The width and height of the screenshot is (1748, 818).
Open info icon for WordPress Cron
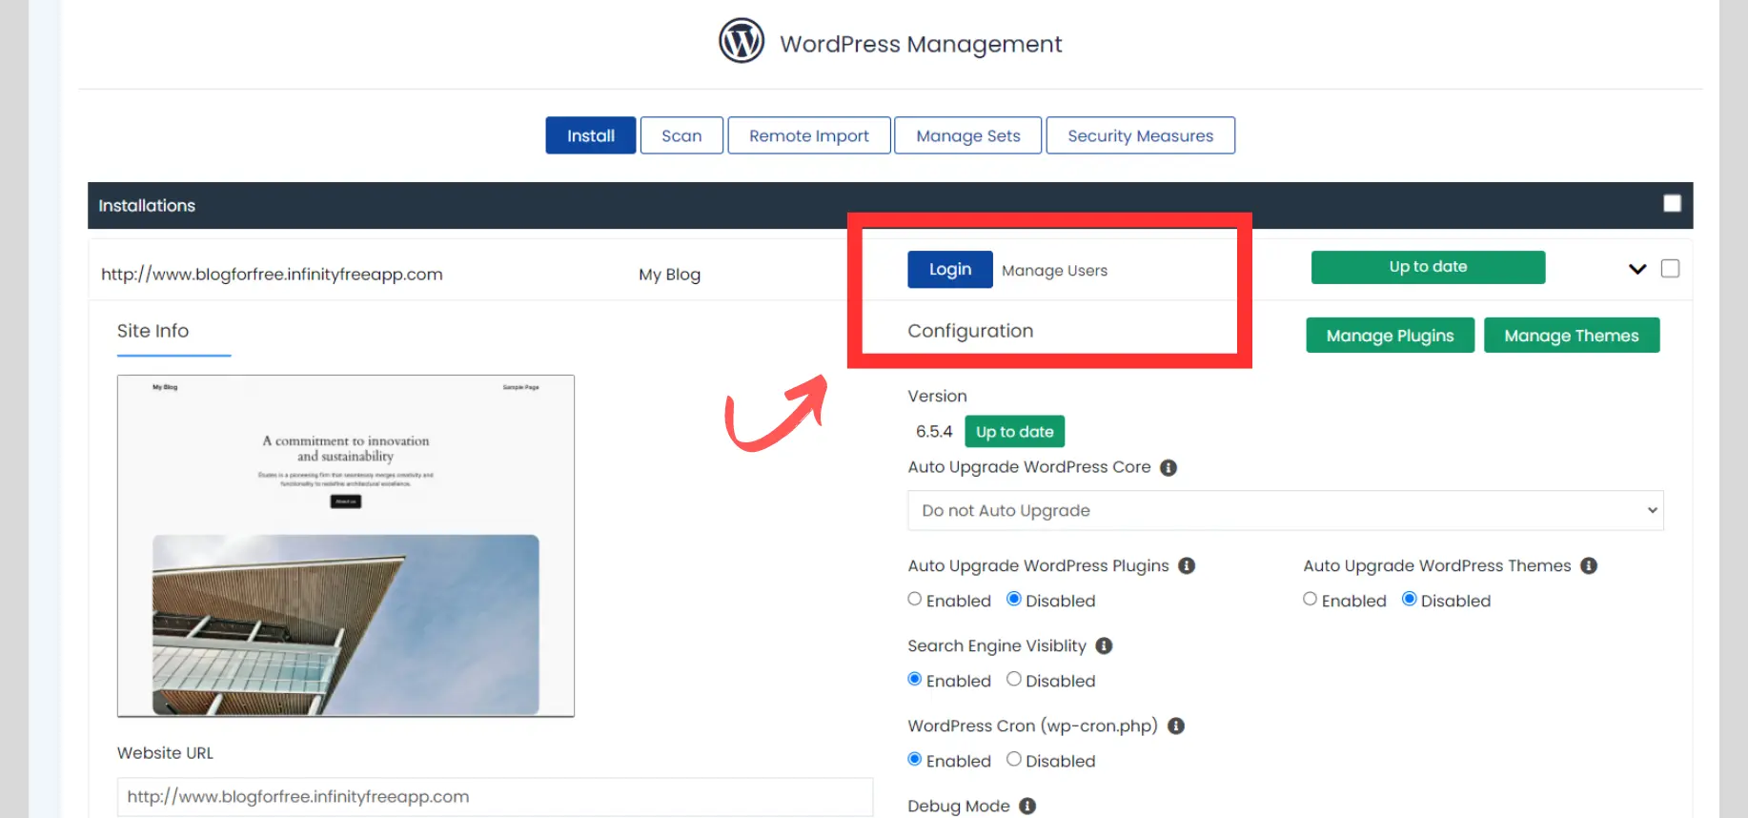click(x=1176, y=726)
